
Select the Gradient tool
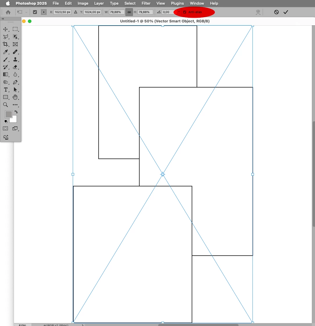tap(6, 74)
